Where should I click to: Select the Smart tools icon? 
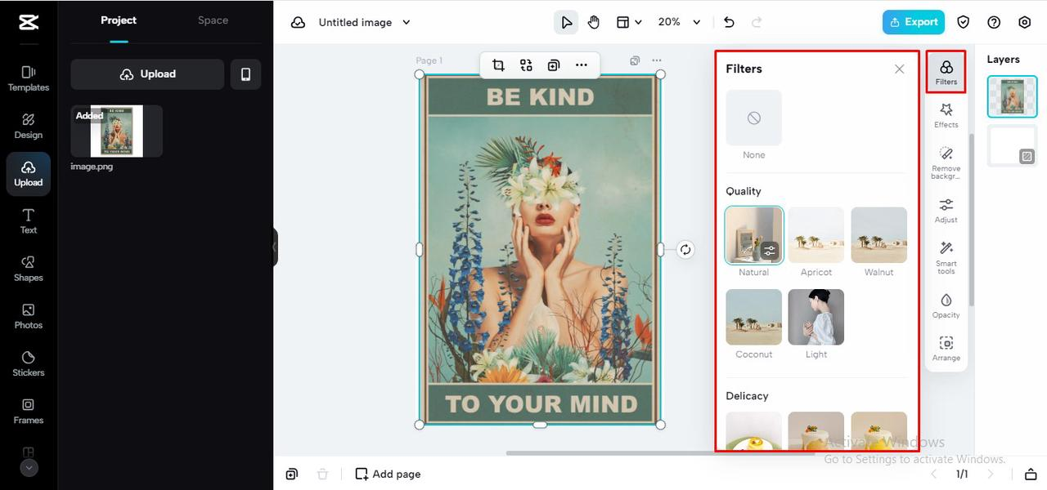946,256
